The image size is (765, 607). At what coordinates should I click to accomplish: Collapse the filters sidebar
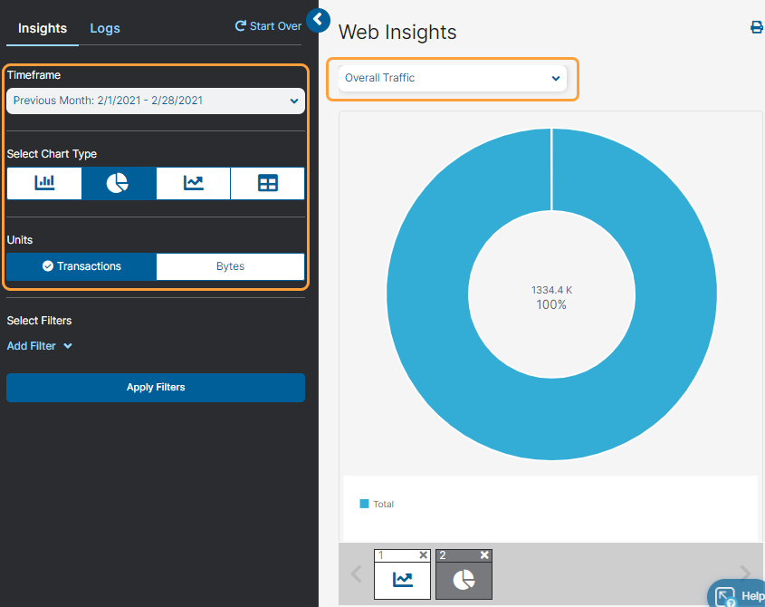[x=319, y=20]
